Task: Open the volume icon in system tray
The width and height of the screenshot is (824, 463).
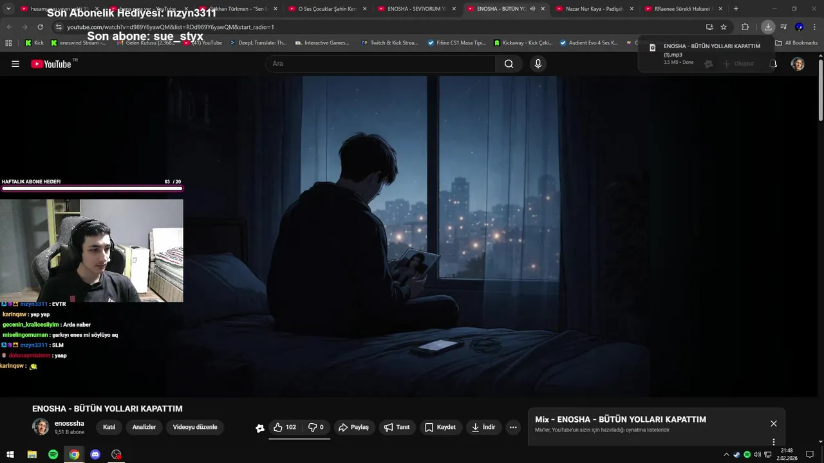Action: tap(757, 455)
